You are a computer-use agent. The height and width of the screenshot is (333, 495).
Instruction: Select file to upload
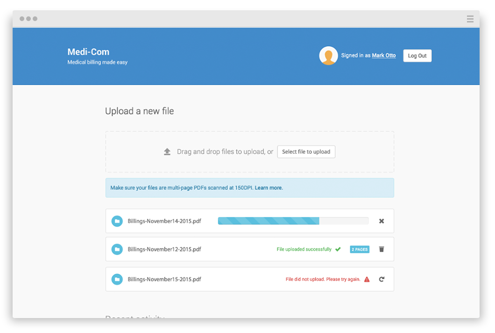pyautogui.click(x=306, y=152)
